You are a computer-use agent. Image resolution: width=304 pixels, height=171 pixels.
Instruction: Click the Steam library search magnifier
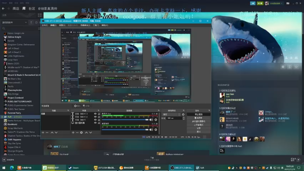point(3,28)
